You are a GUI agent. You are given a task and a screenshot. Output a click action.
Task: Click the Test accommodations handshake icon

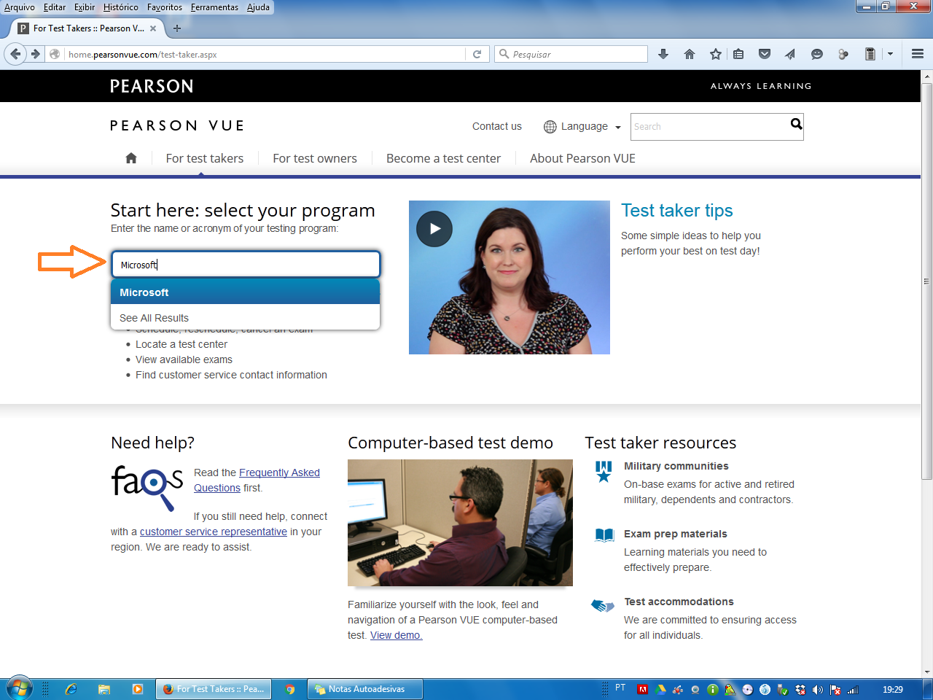(x=603, y=605)
